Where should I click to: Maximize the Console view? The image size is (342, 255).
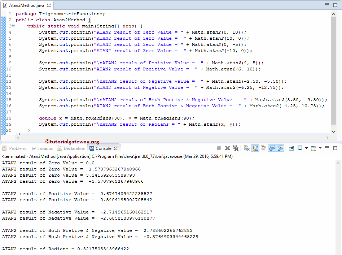tap(335, 148)
